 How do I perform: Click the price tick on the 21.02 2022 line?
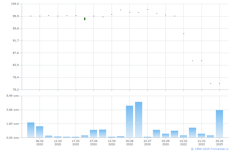(202, 61)
